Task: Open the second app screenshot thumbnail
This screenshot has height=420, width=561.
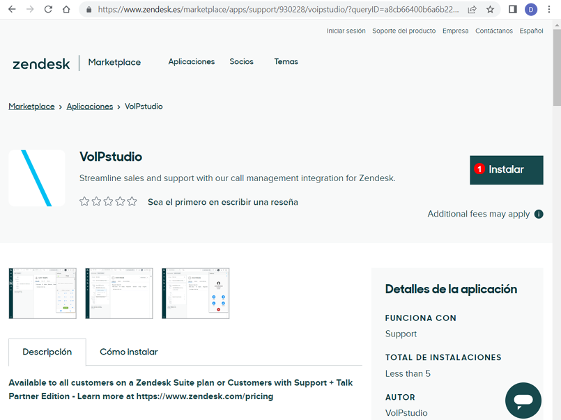Action: (119, 293)
